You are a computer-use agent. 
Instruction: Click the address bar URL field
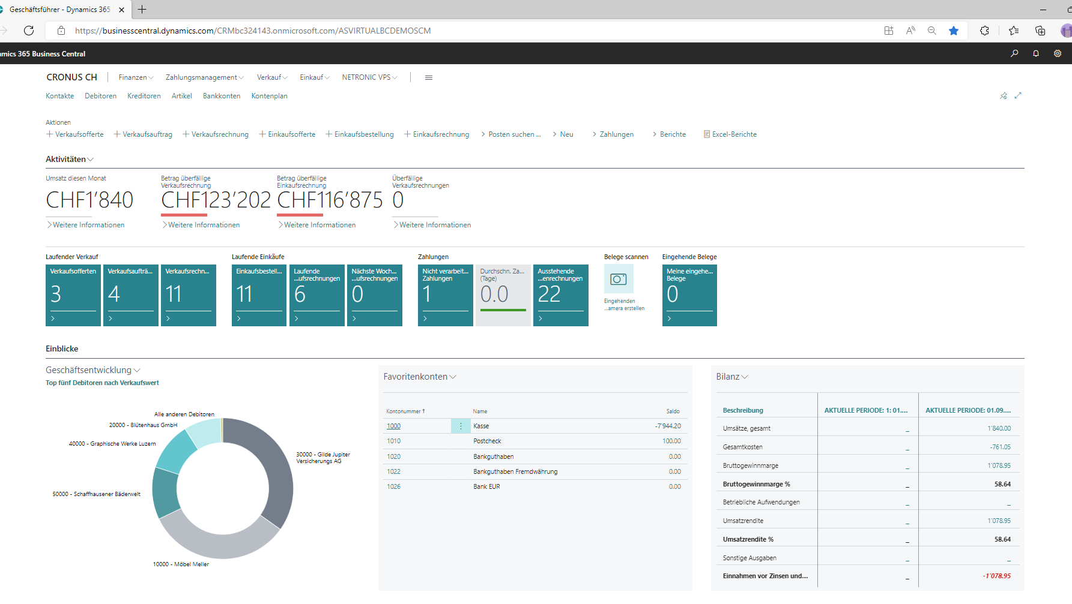click(252, 31)
